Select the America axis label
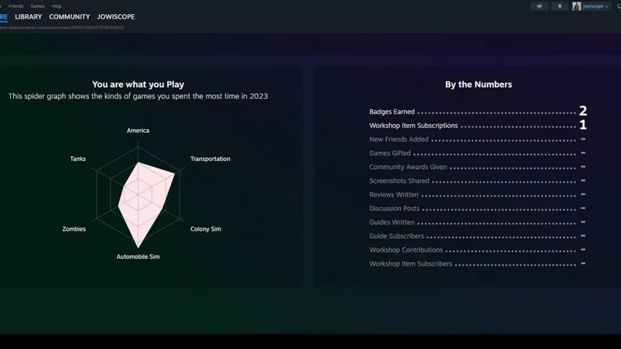The height and width of the screenshot is (349, 621). click(138, 131)
